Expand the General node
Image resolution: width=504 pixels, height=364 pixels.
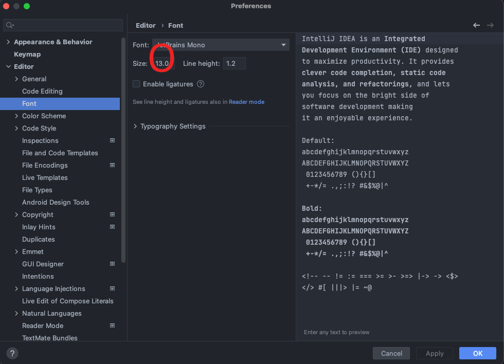[16, 79]
